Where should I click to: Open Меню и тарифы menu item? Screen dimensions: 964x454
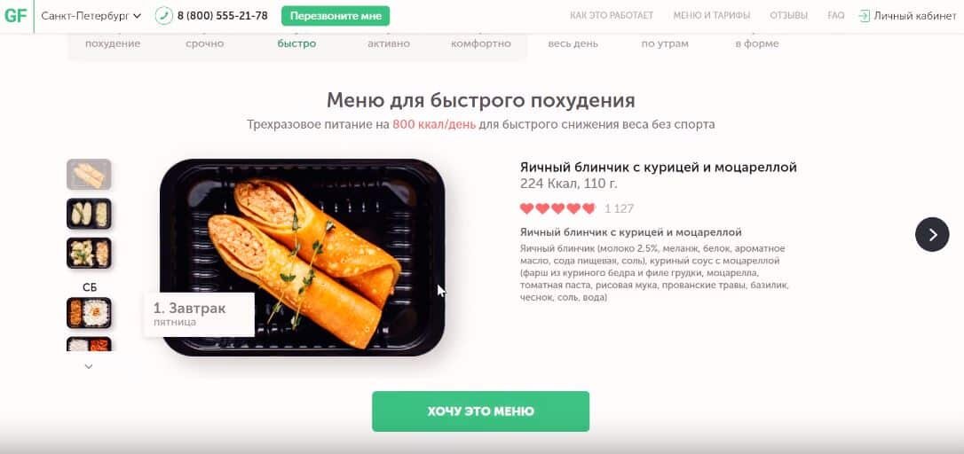click(711, 16)
